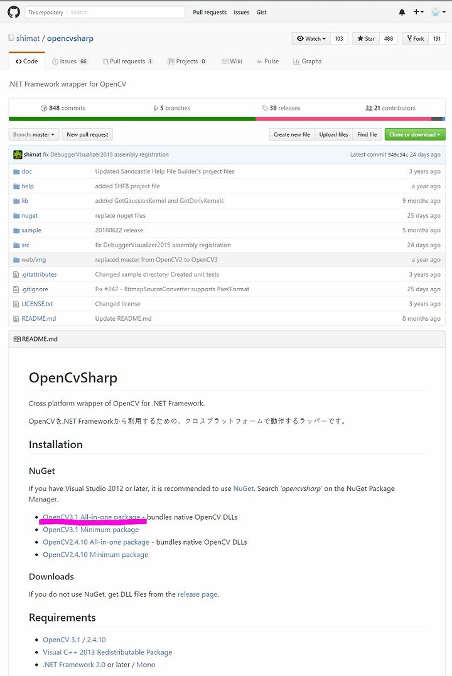This screenshot has width=452, height=676.
Task: Open the Branch: master dropdown
Action: point(34,134)
